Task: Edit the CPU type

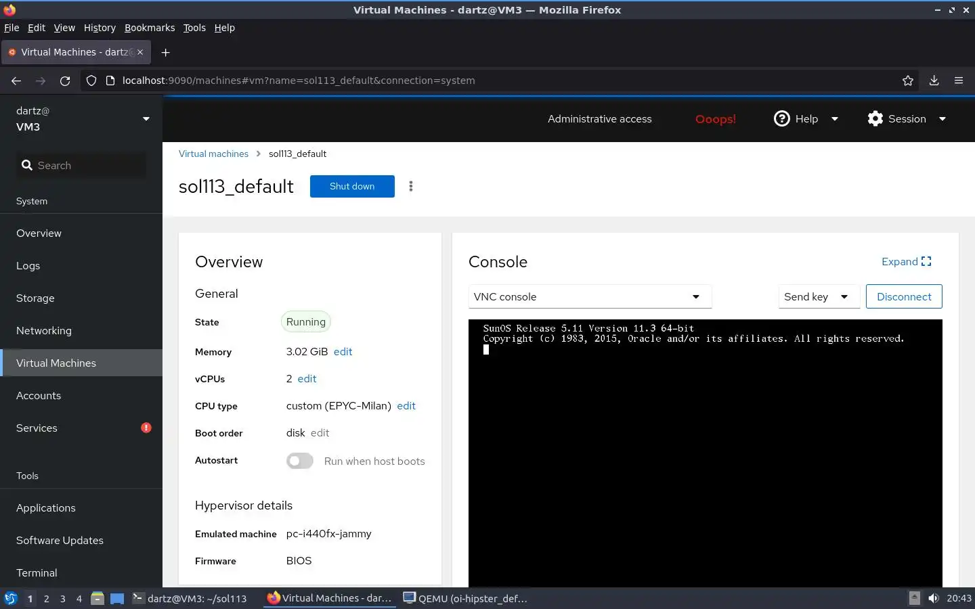Action: click(406, 406)
